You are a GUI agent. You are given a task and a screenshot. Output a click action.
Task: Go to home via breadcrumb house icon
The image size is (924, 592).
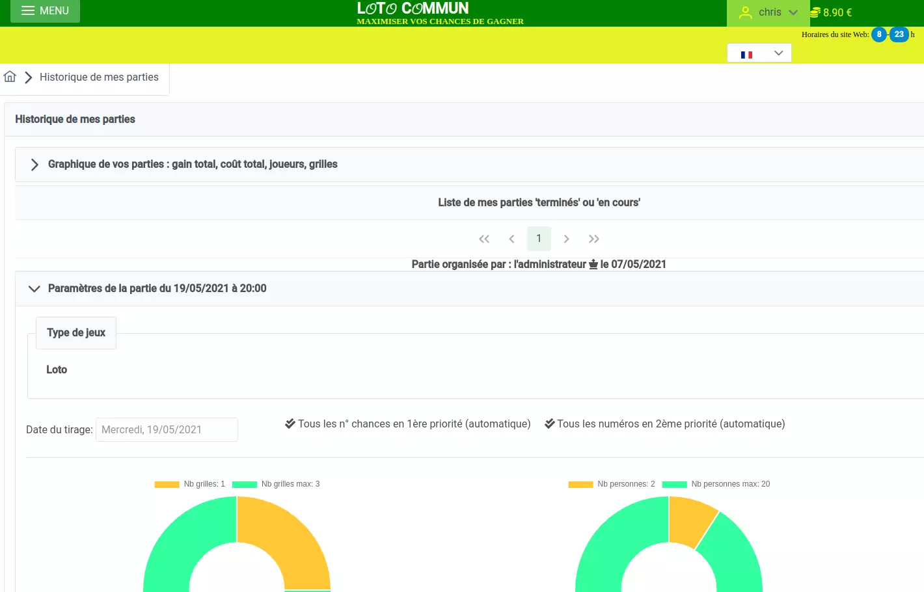click(10, 77)
